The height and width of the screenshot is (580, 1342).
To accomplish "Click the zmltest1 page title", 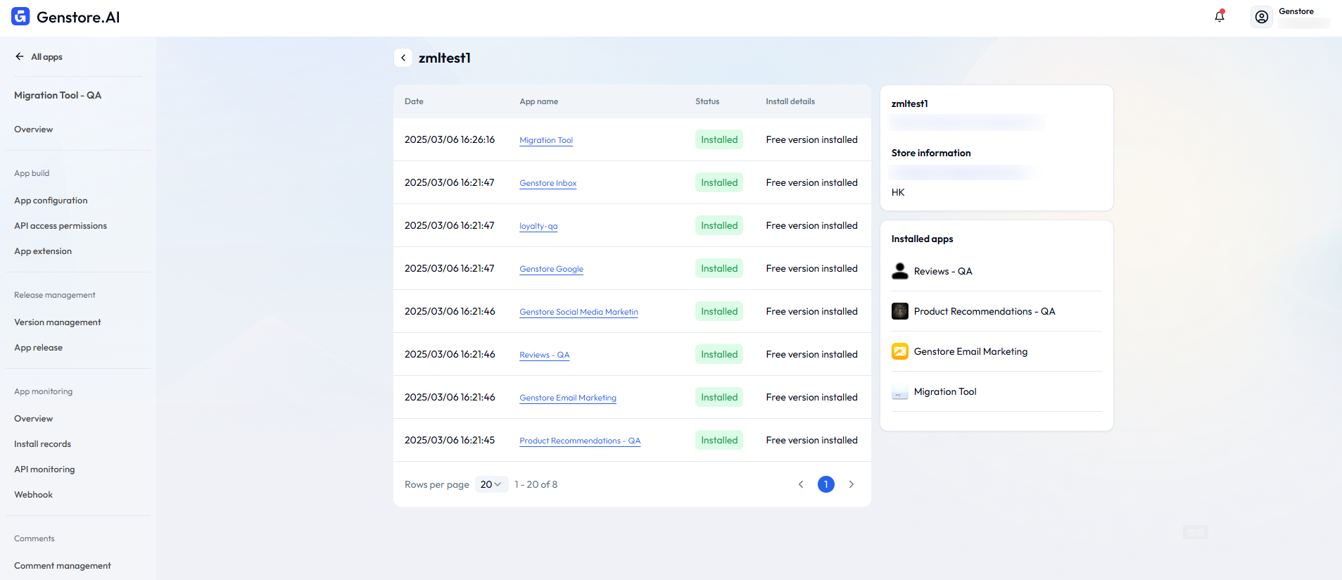I will [x=445, y=58].
